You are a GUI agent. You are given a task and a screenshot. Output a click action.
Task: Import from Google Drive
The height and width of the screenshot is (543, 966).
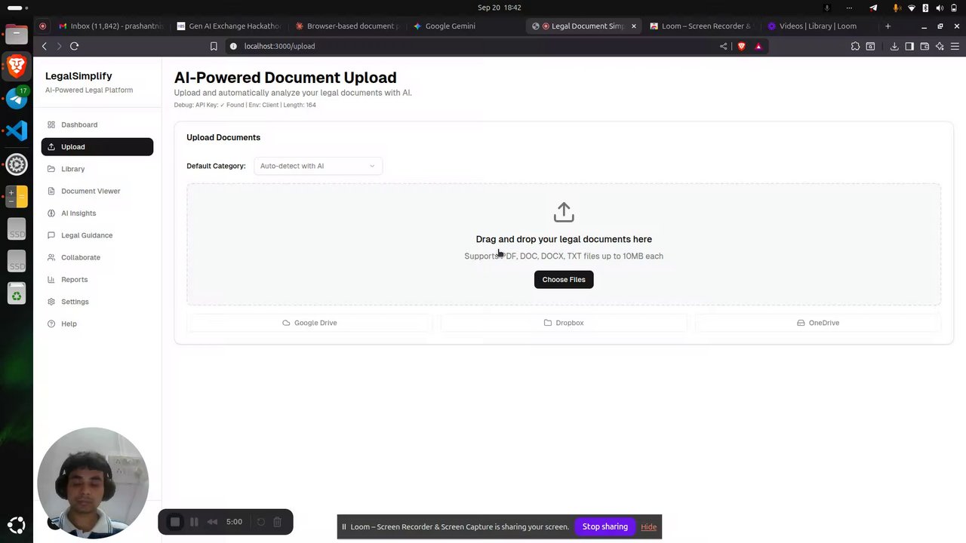pyautogui.click(x=309, y=323)
